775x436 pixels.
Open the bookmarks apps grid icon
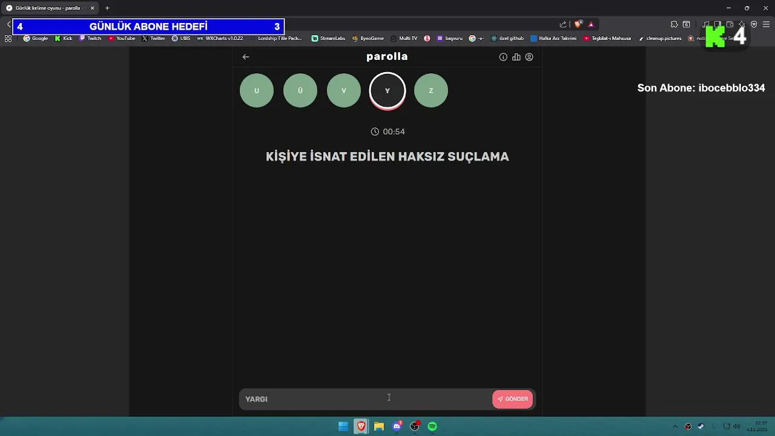point(8,38)
